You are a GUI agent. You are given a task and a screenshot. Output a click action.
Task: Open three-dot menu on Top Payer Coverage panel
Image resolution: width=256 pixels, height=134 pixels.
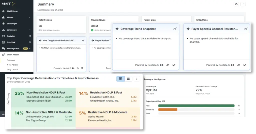[x=137, y=79]
